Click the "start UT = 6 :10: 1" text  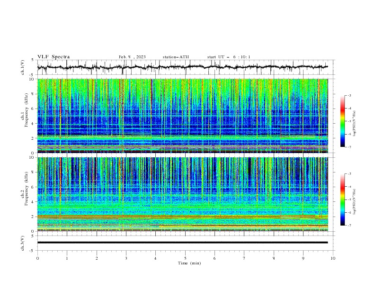(229, 57)
